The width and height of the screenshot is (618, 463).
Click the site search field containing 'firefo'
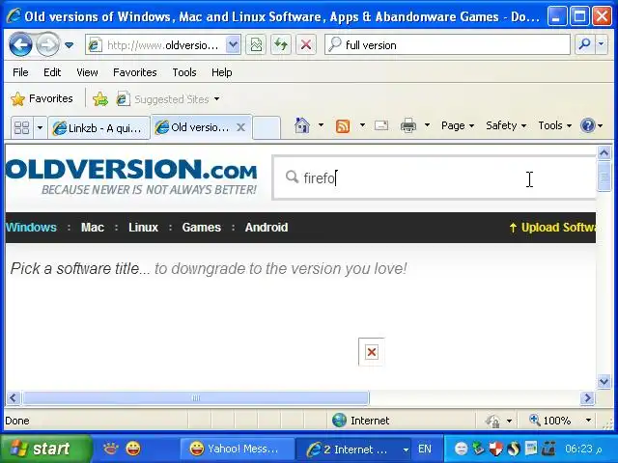pos(434,177)
